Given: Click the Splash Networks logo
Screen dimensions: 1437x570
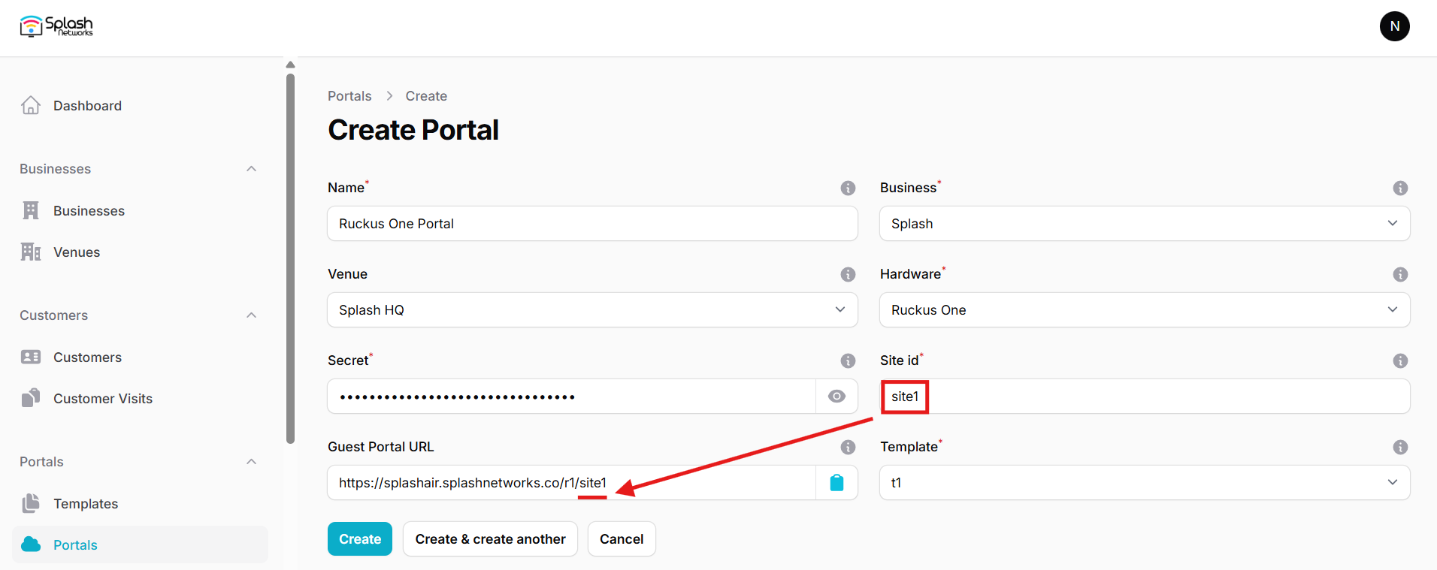Looking at the screenshot, I should click(x=56, y=26).
